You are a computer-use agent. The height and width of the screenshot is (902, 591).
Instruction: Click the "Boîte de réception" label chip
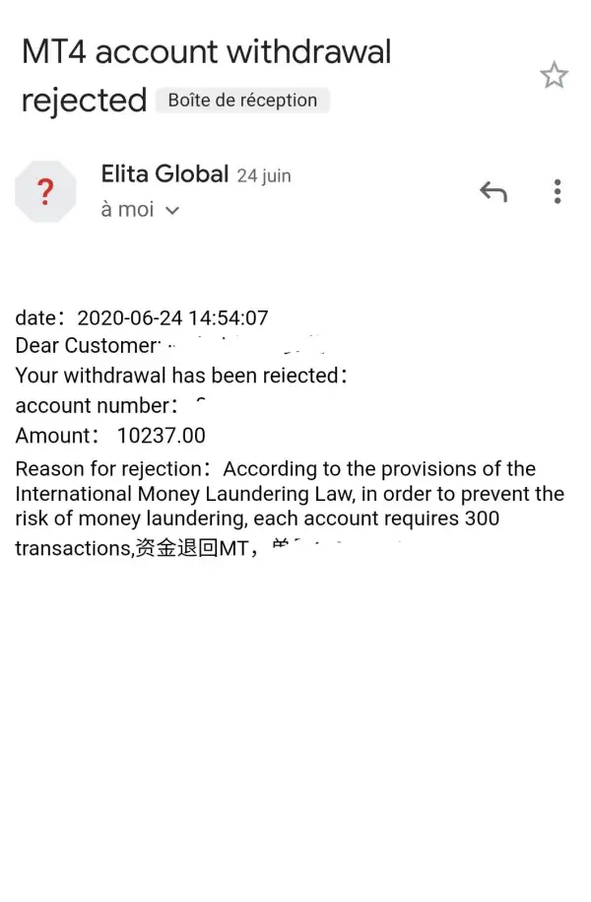[242, 101]
